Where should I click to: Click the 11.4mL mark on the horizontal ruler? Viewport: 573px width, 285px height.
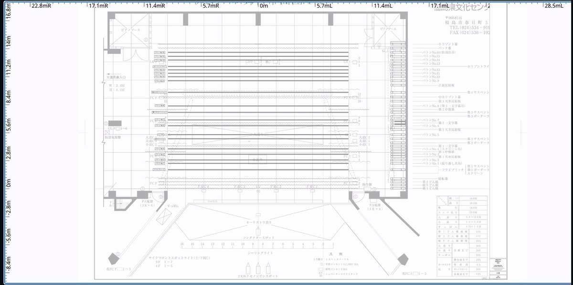click(x=382, y=6)
